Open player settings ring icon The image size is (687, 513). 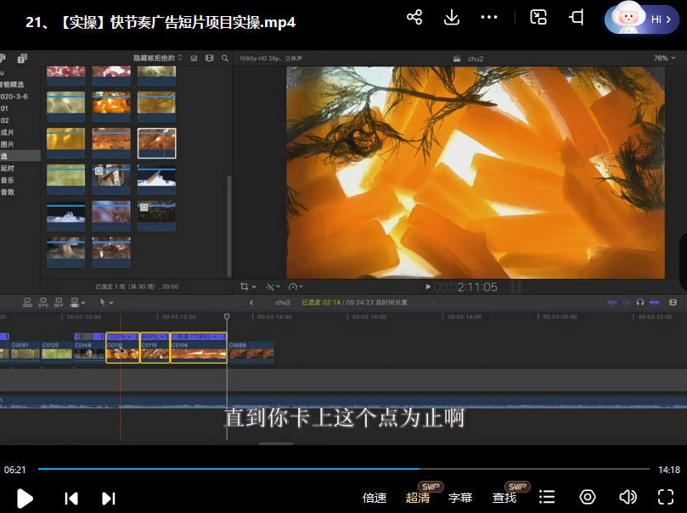(588, 497)
